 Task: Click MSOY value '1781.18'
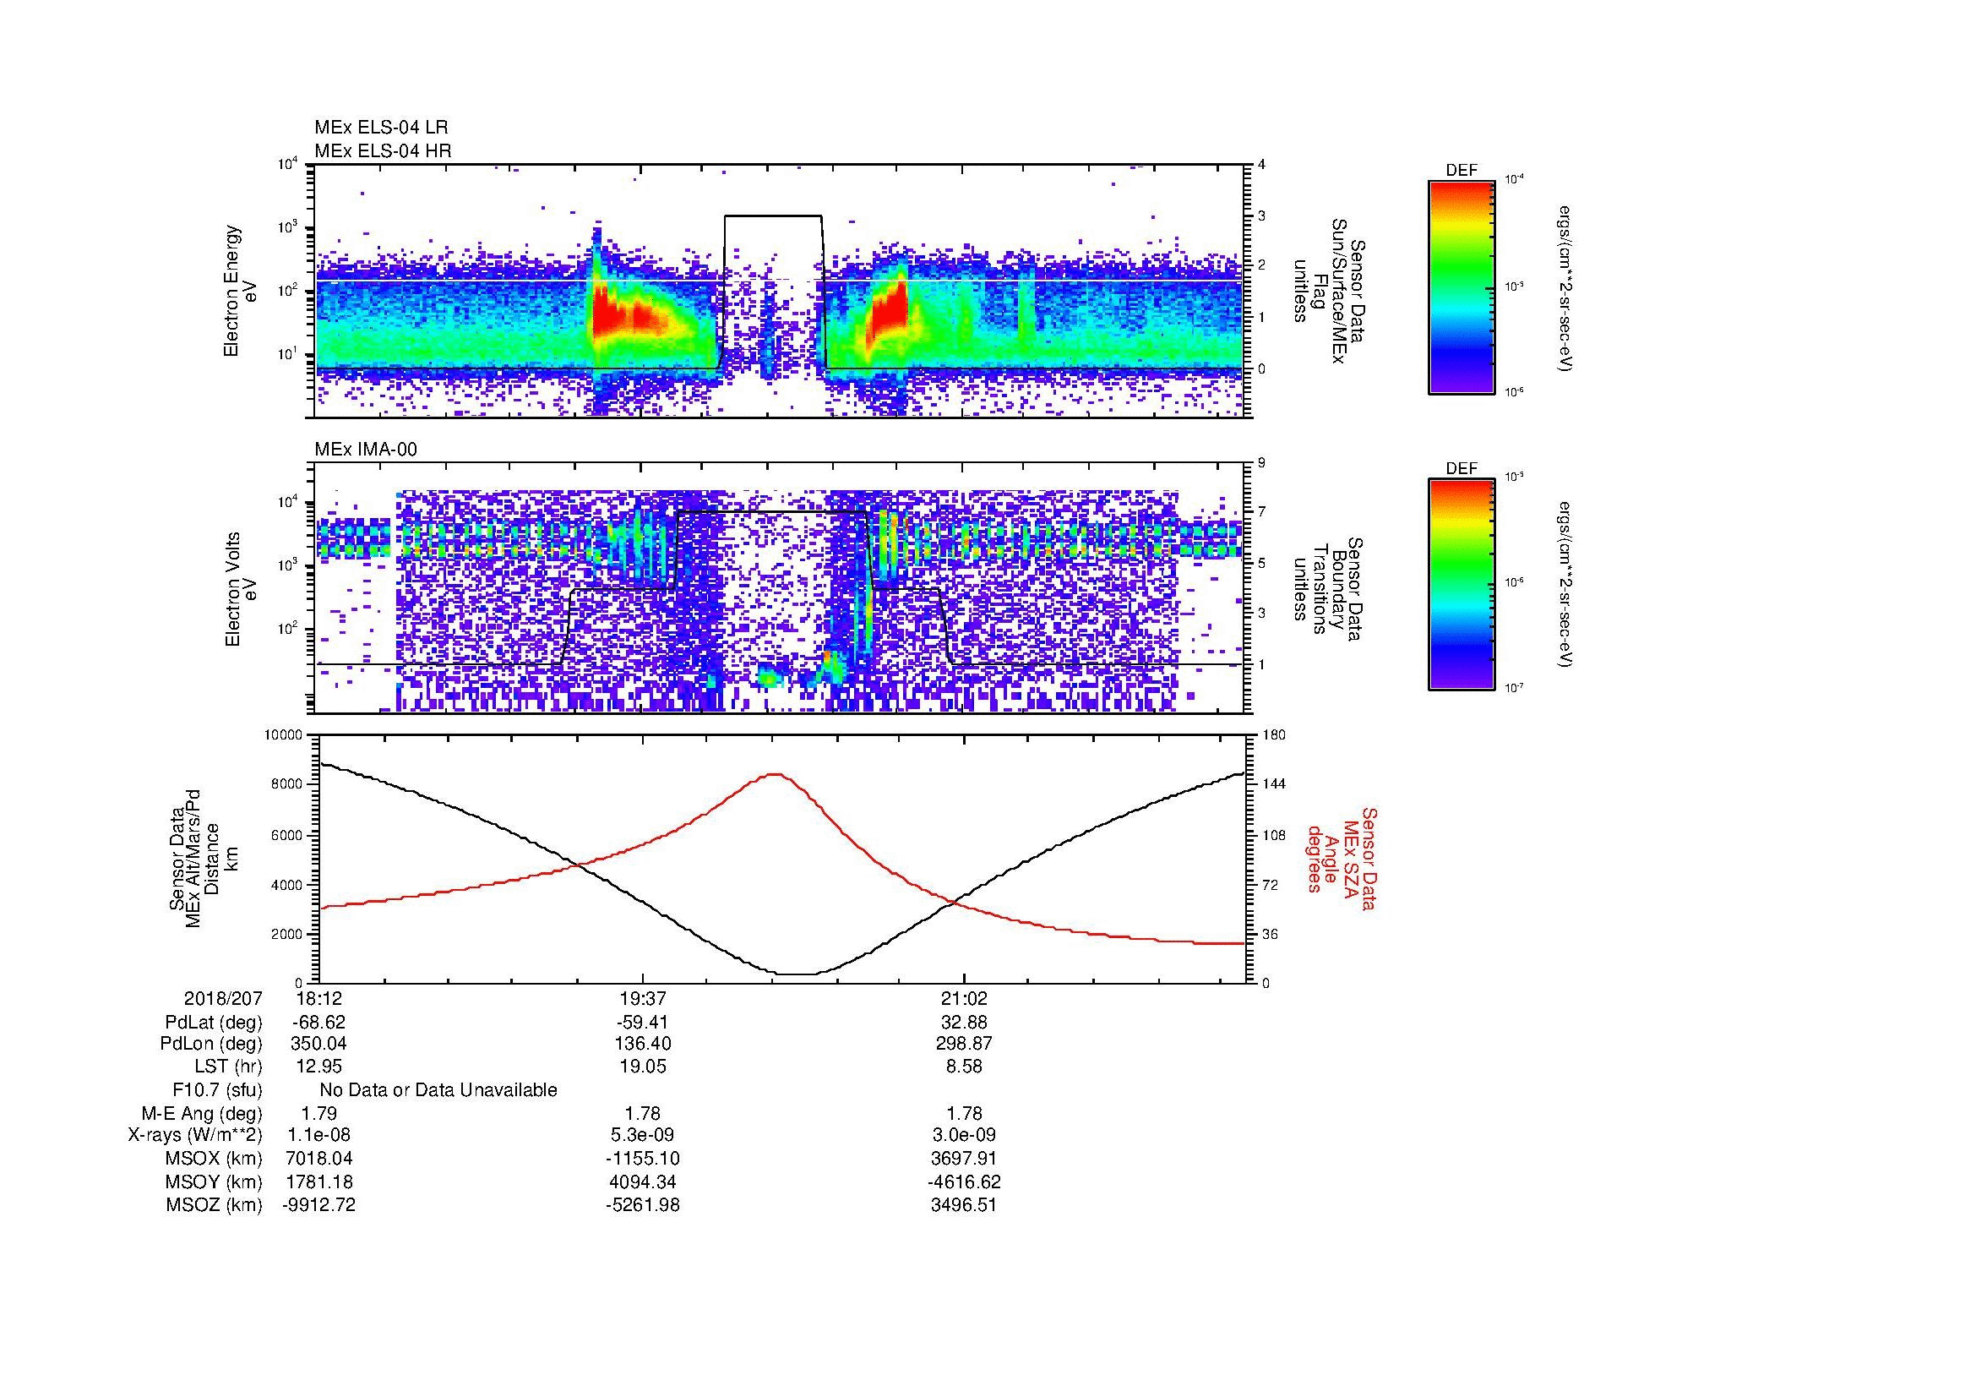[x=319, y=1181]
